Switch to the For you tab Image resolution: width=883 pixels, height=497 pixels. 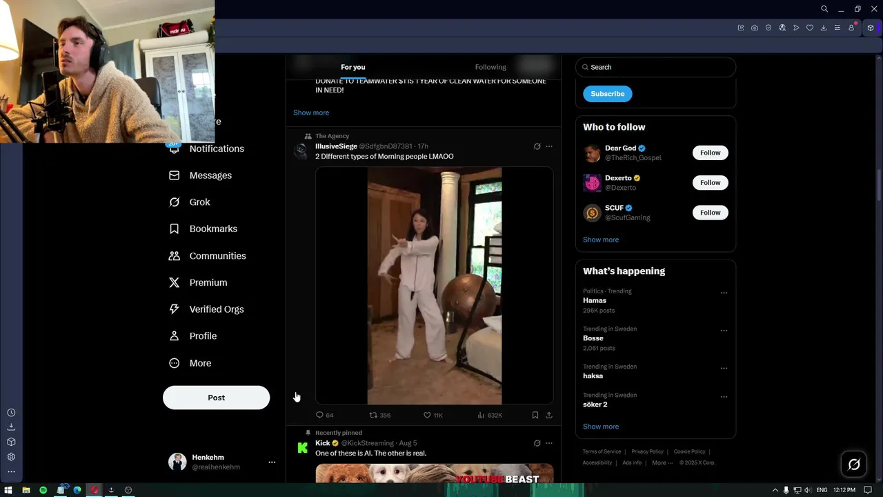click(x=353, y=67)
